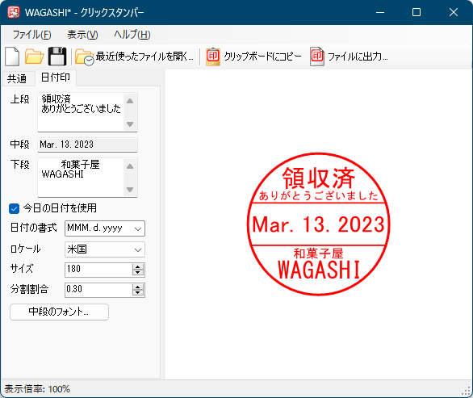Toggle 今日の日付を使用 checkbox
The image size is (473, 398).
(15, 208)
